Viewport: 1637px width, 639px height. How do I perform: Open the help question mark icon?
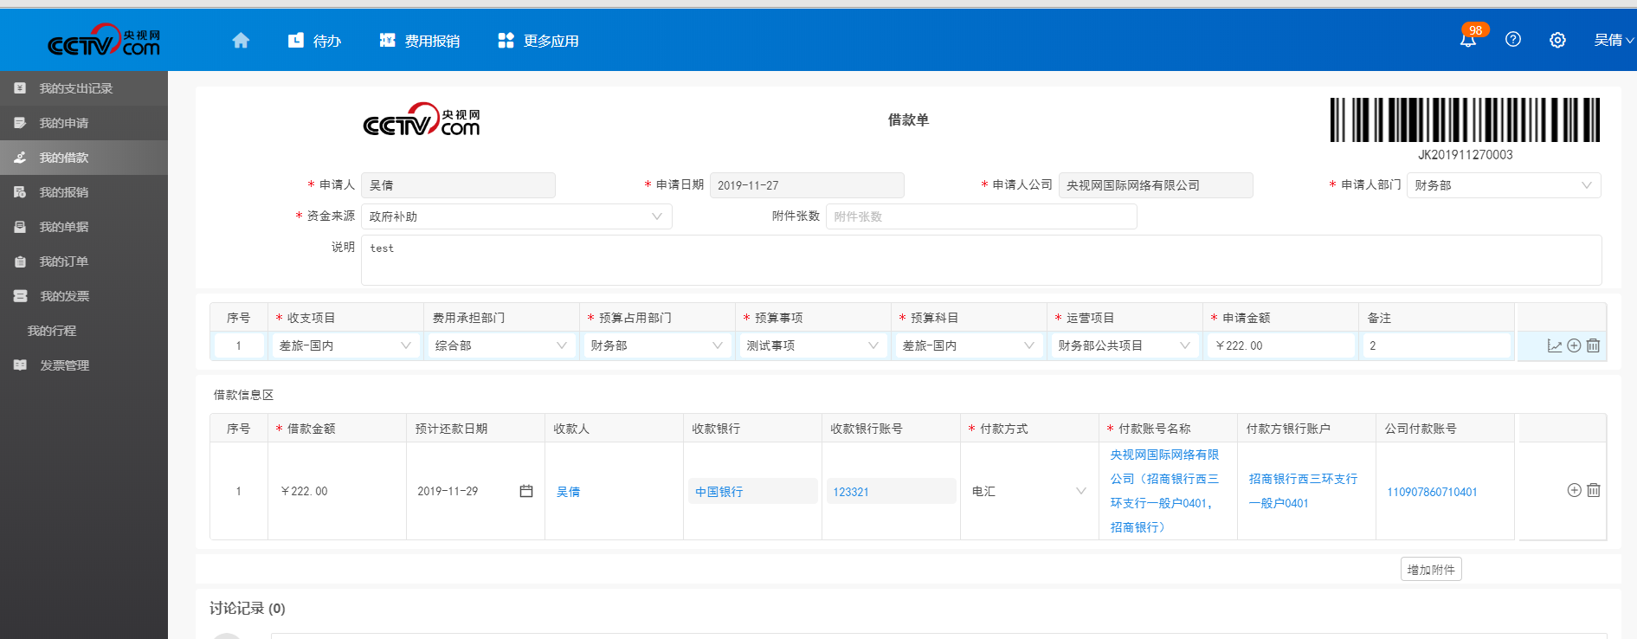click(1513, 39)
